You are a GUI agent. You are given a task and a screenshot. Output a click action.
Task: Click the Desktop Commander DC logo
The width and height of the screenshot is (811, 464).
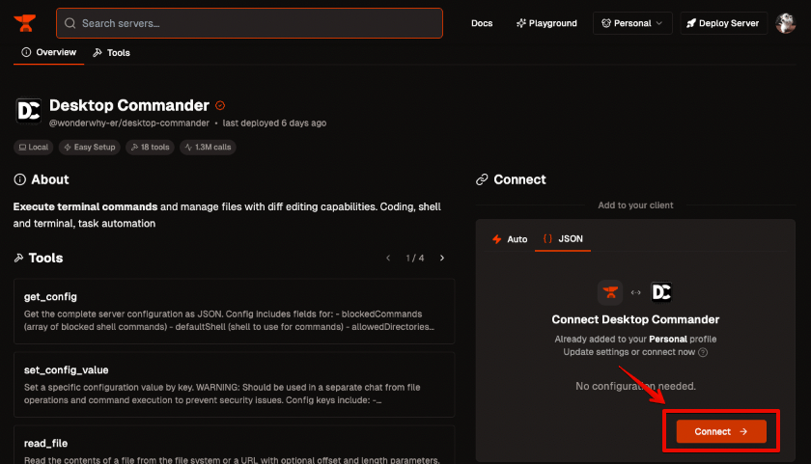click(28, 111)
